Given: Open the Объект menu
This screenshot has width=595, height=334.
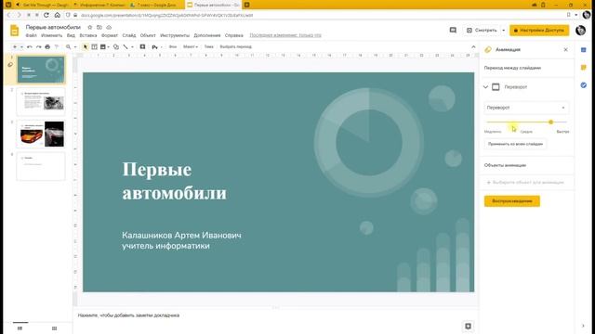Looking at the screenshot, I should click(148, 35).
